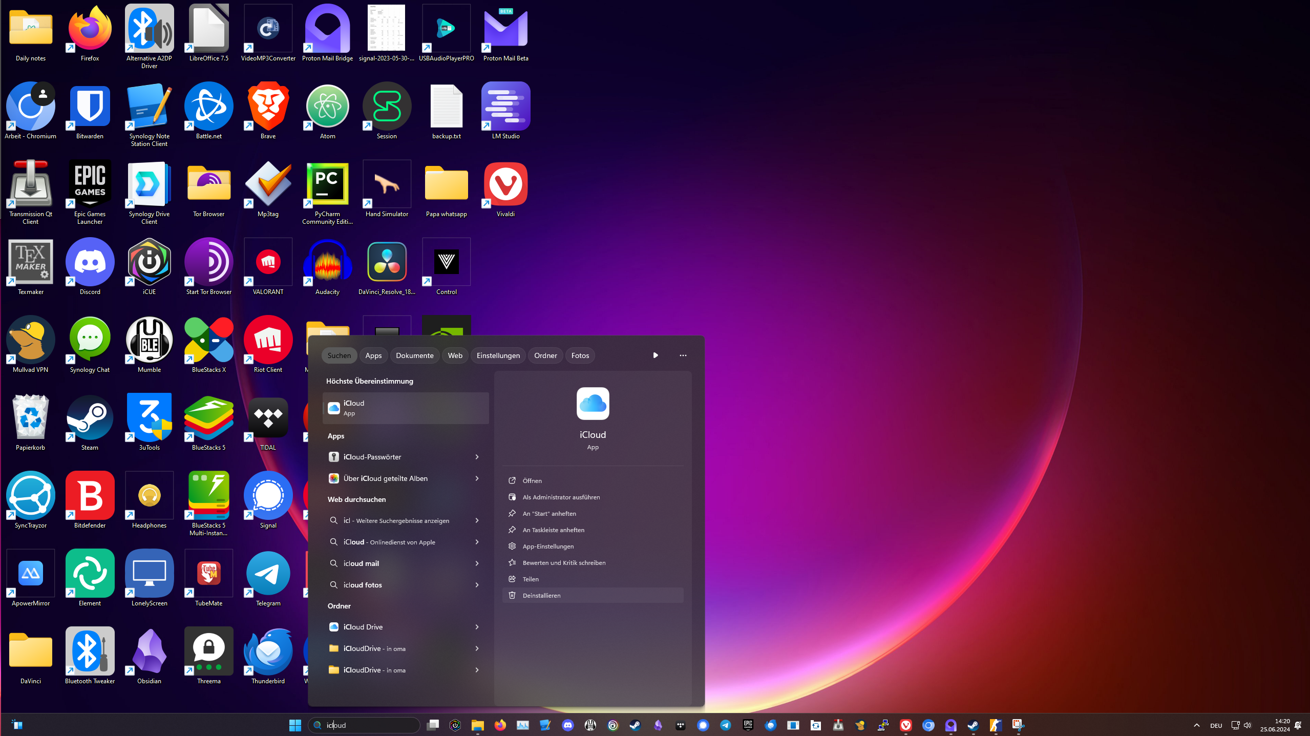The height and width of the screenshot is (736, 1310).
Task: Select 'Deinstallieren' in the iCloud options
Action: point(541,595)
